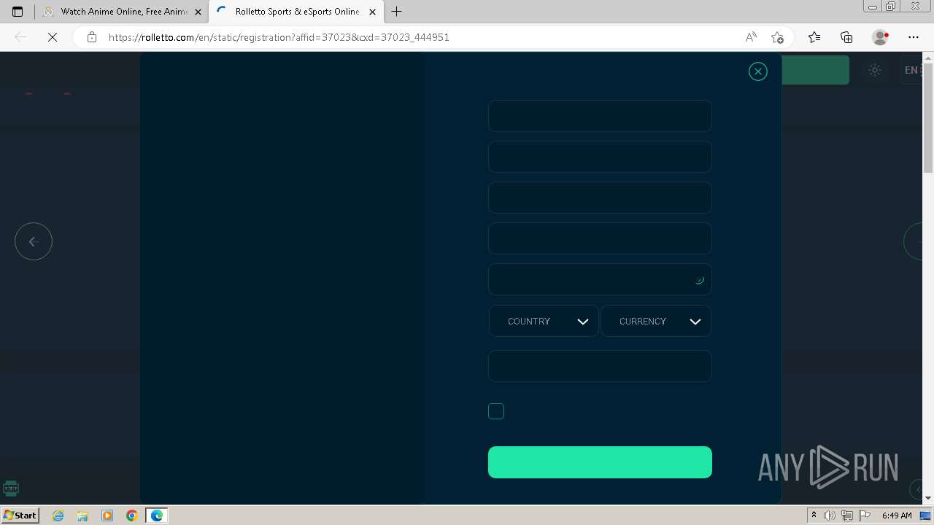934x525 pixels.
Task: Launch Google Chrome from taskbar
Action: [x=132, y=516]
